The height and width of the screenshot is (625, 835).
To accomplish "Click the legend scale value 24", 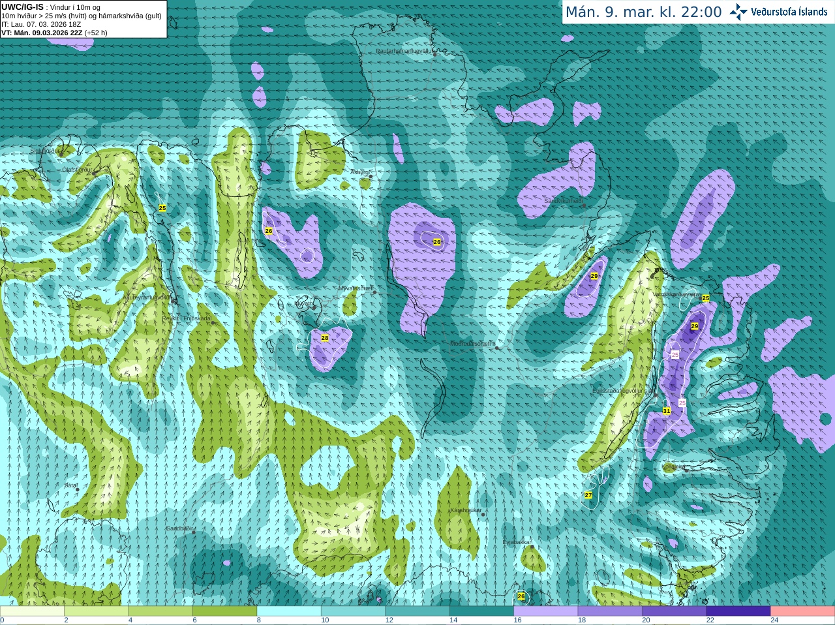I will click(x=774, y=620).
